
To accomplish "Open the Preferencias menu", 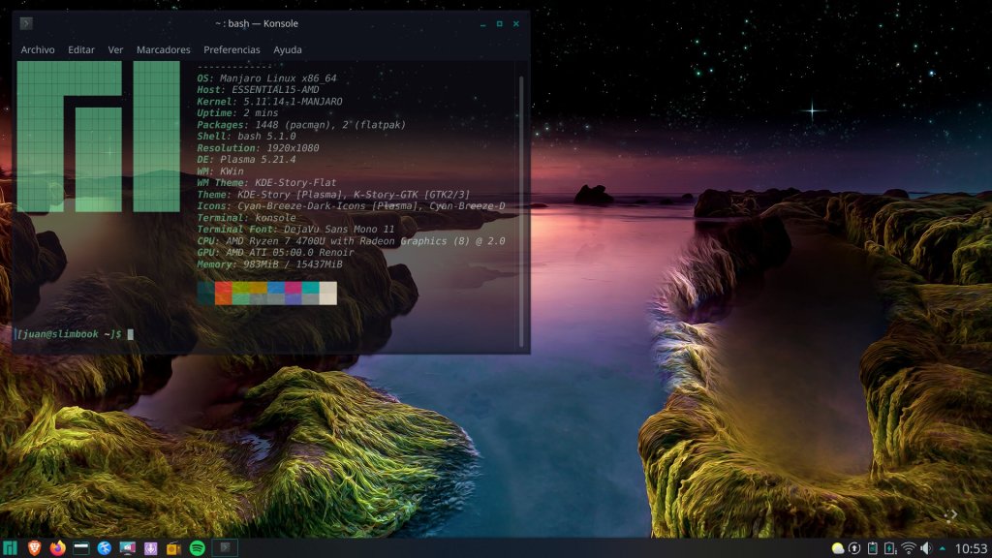I will pos(232,49).
